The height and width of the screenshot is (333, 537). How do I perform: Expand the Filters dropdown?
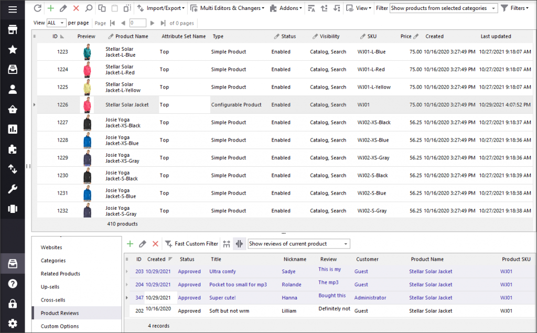pos(515,8)
